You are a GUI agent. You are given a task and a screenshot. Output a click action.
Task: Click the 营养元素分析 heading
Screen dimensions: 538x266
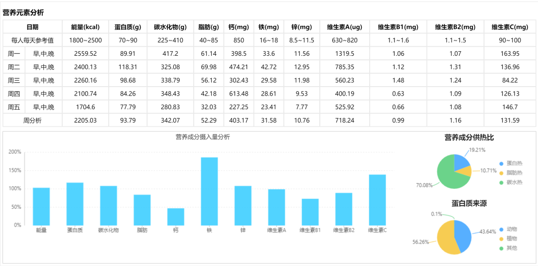click(23, 13)
